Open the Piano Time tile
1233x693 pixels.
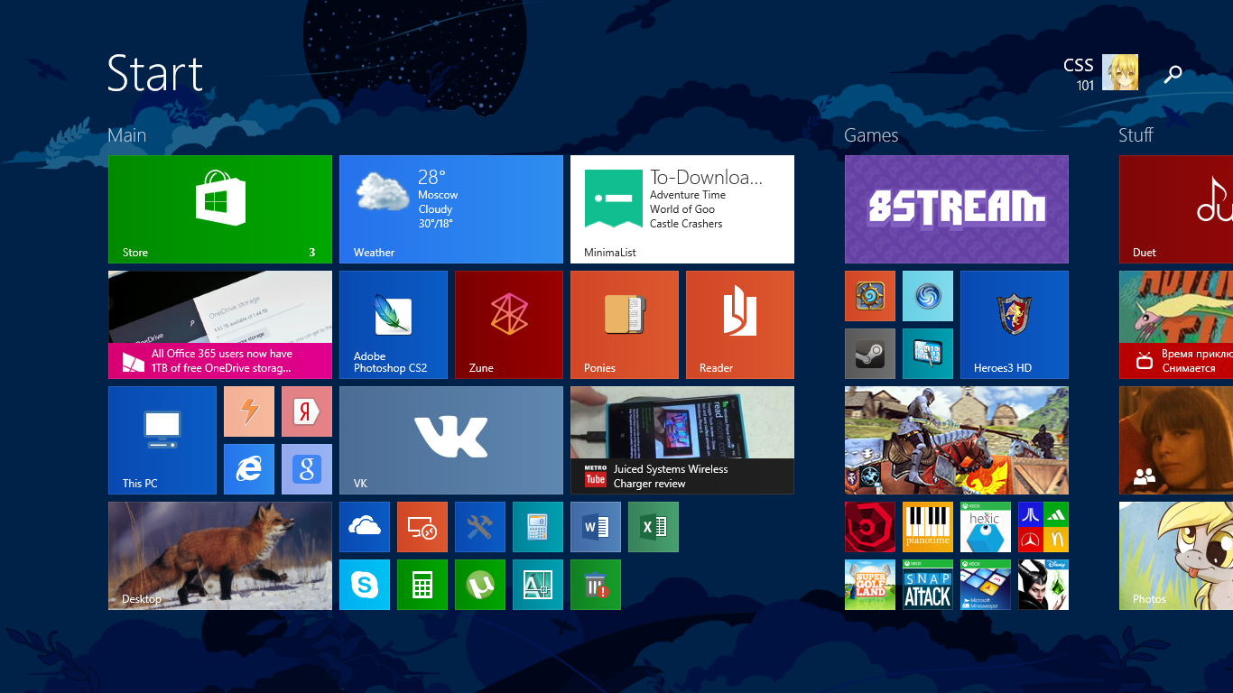point(928,527)
